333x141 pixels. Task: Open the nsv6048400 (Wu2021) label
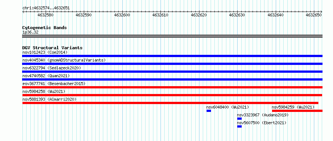tap(227, 107)
